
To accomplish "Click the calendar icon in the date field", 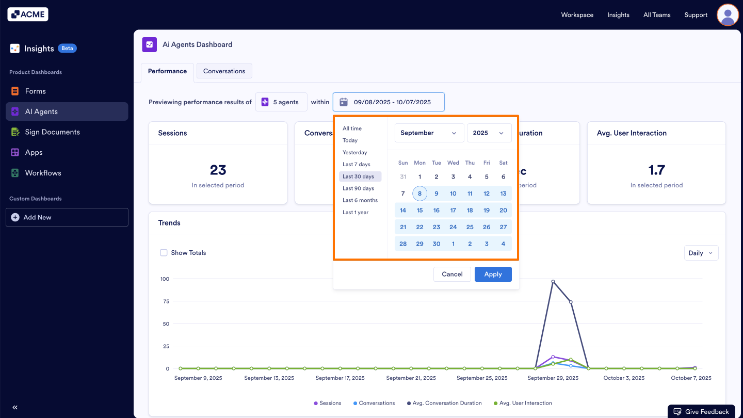I will [343, 102].
